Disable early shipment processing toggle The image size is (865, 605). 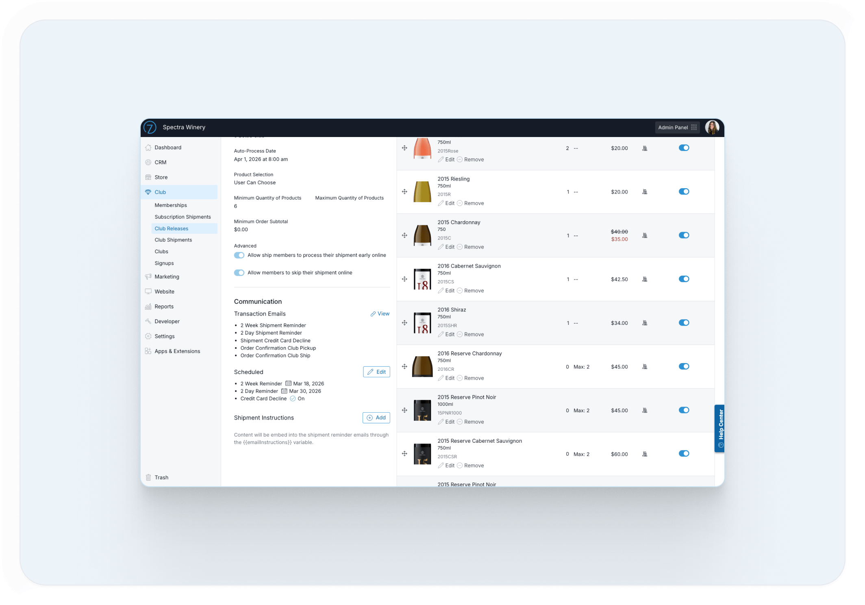pyautogui.click(x=239, y=255)
